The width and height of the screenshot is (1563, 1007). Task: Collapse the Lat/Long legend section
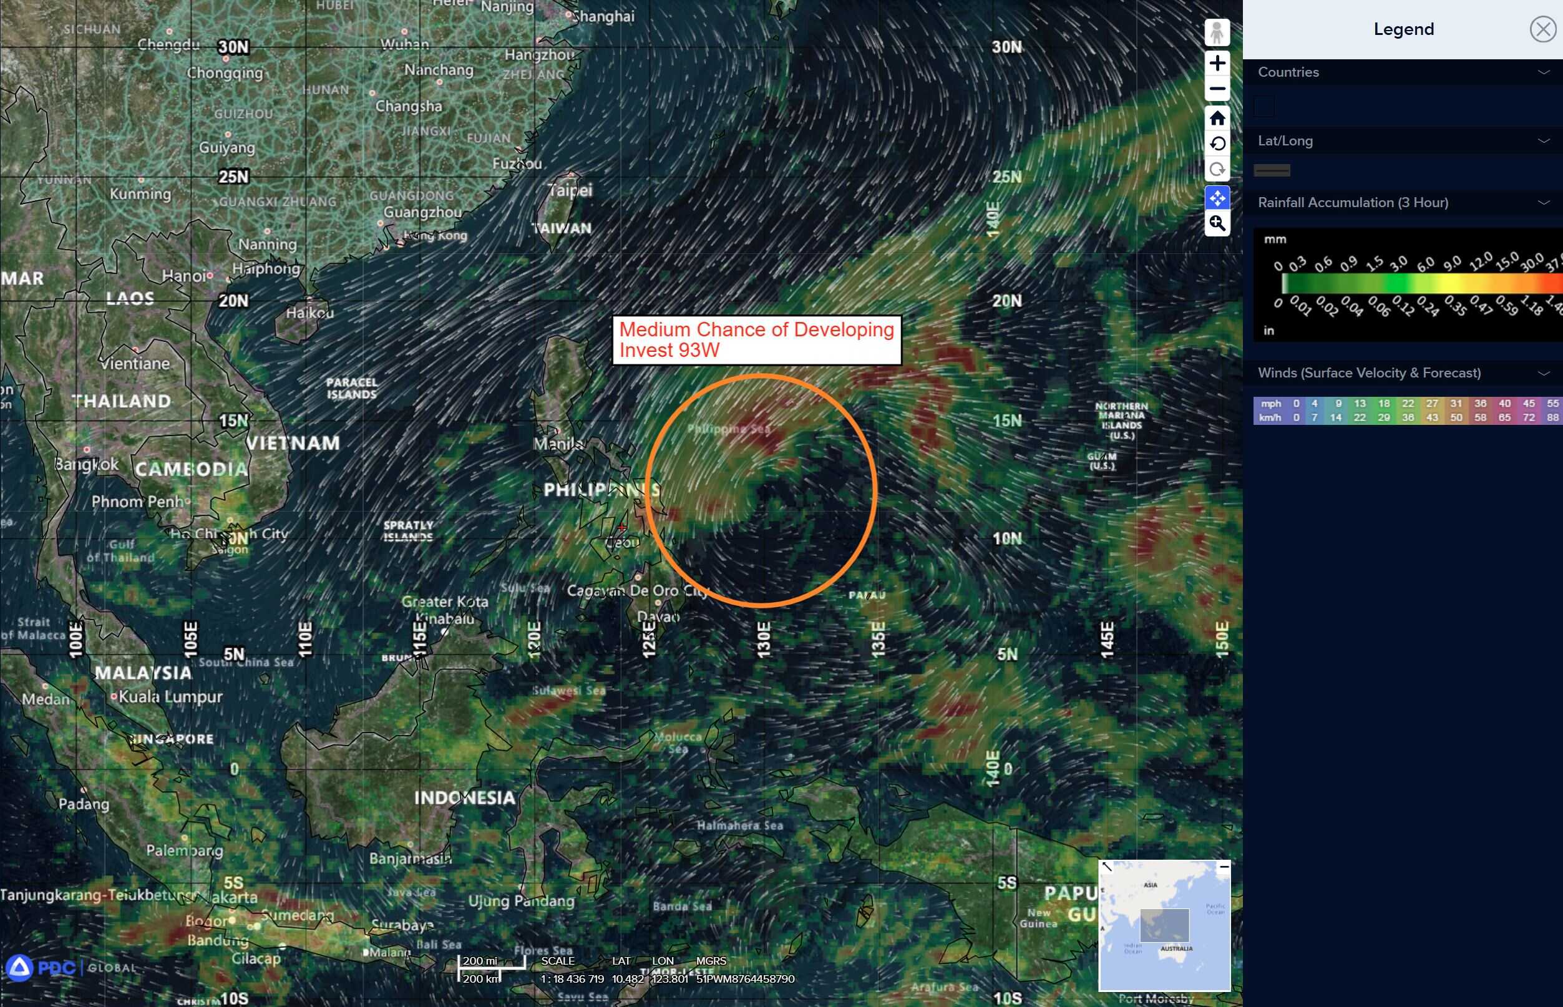coord(1544,141)
